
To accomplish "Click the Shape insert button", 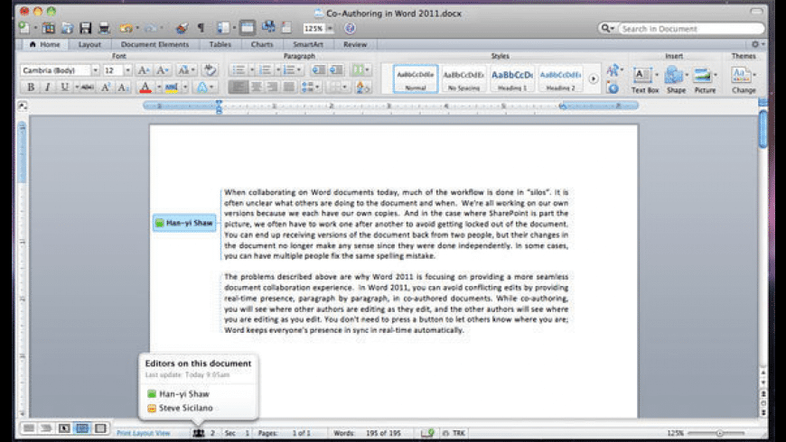I will tap(675, 79).
